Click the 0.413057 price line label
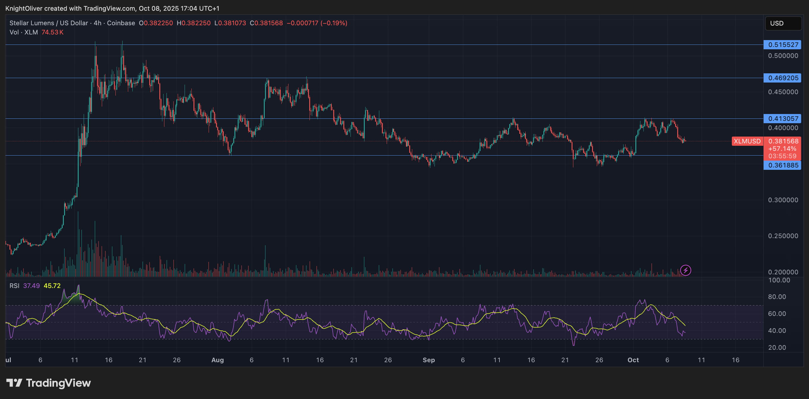Screen dimensions: 809x399 pos(782,118)
